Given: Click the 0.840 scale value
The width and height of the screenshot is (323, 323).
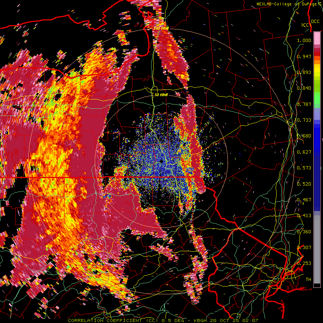Looking at the screenshot, I should [x=304, y=88].
